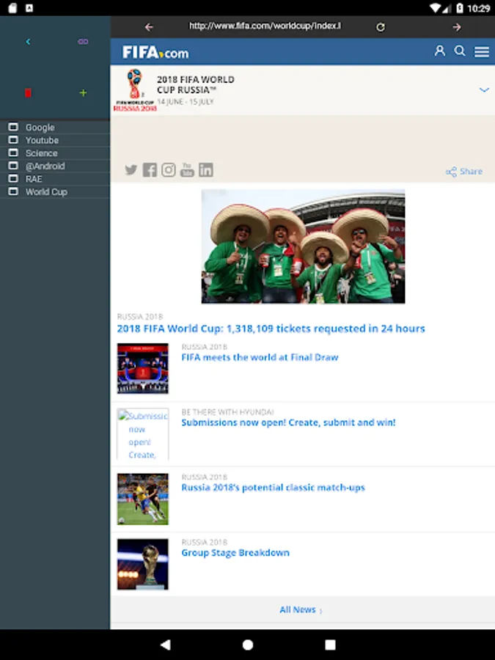Tap the URL address field
The height and width of the screenshot is (660, 495).
tap(265, 26)
